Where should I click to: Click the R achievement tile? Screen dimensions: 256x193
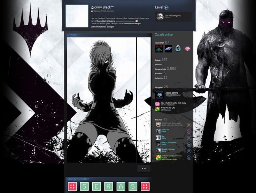109,186
